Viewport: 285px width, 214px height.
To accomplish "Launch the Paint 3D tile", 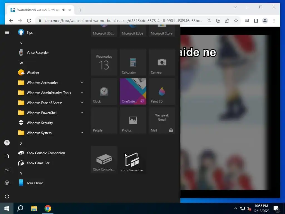I will [x=162, y=91].
